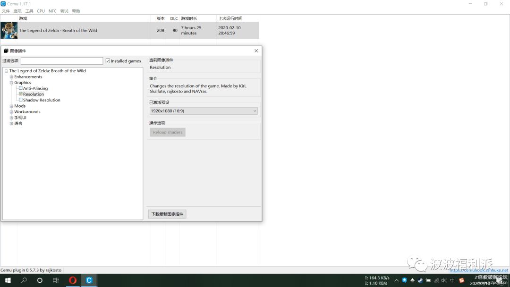Image resolution: width=510 pixels, height=287 pixels.
Task: Select Shadow Resolution tree label
Action: (42, 100)
